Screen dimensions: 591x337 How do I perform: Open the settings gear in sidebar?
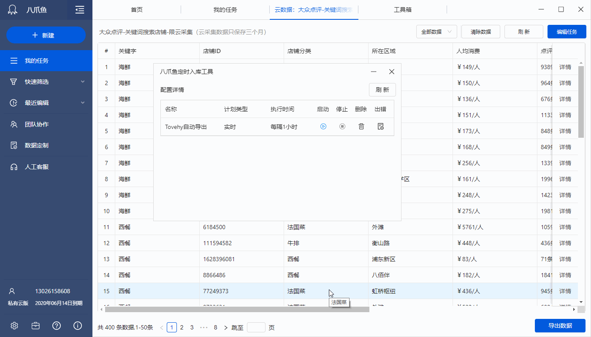coord(14,325)
